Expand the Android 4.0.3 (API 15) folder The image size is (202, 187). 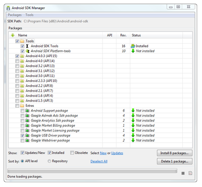click(x=22, y=56)
